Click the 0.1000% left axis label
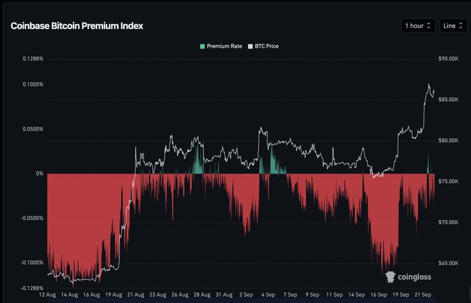Screen dimensions: 471x303 click(33, 84)
